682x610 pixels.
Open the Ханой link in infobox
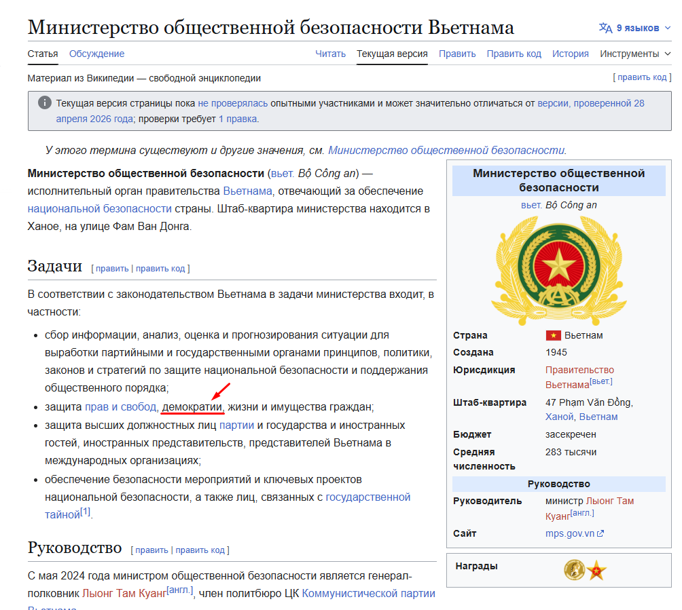pyautogui.click(x=558, y=417)
